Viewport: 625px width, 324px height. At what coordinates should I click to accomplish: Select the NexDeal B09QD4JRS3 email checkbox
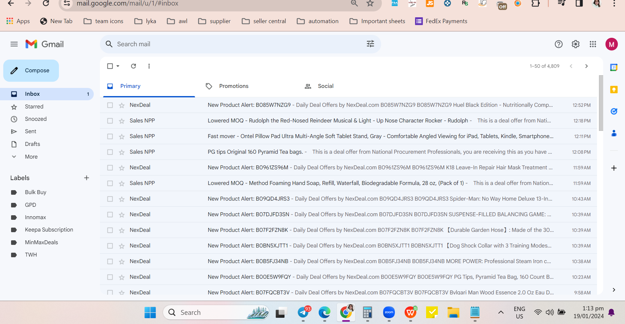pyautogui.click(x=110, y=199)
